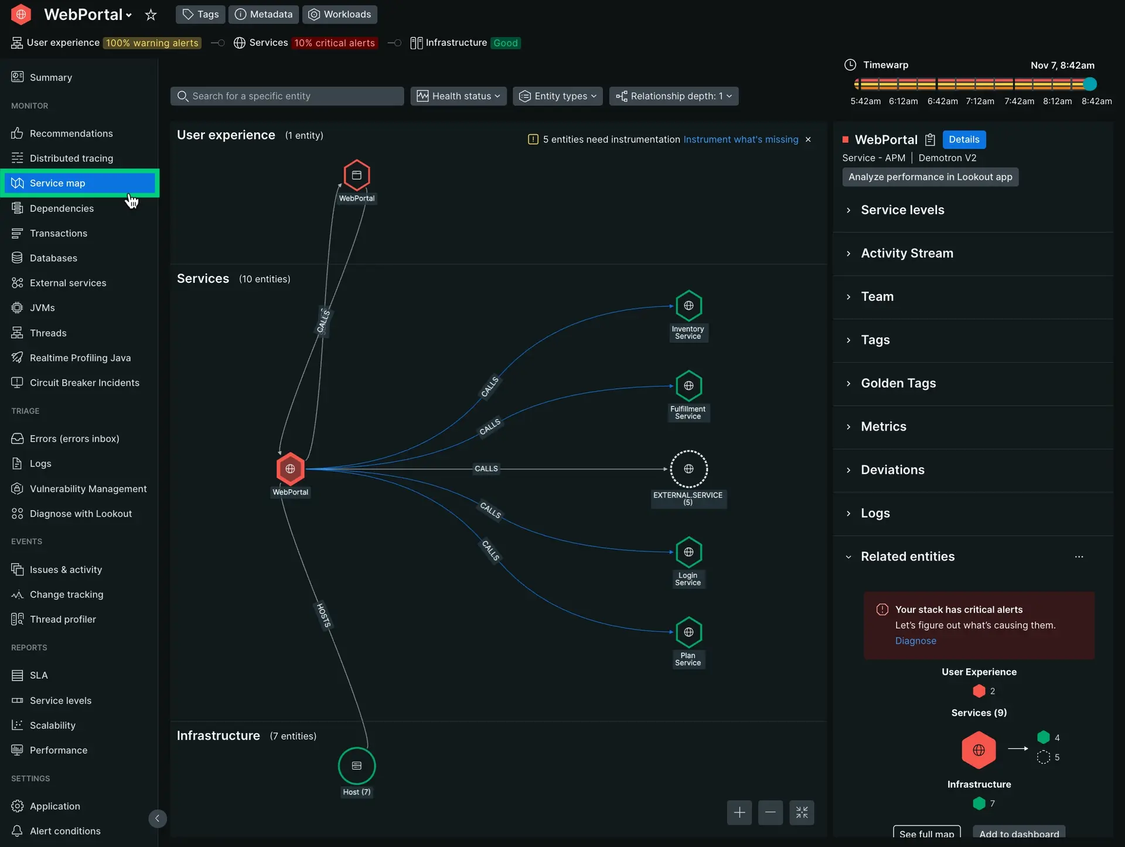Screen dimensions: 1125x847
Task: Click the Timewarp slider teal handle
Action: (x=1089, y=84)
